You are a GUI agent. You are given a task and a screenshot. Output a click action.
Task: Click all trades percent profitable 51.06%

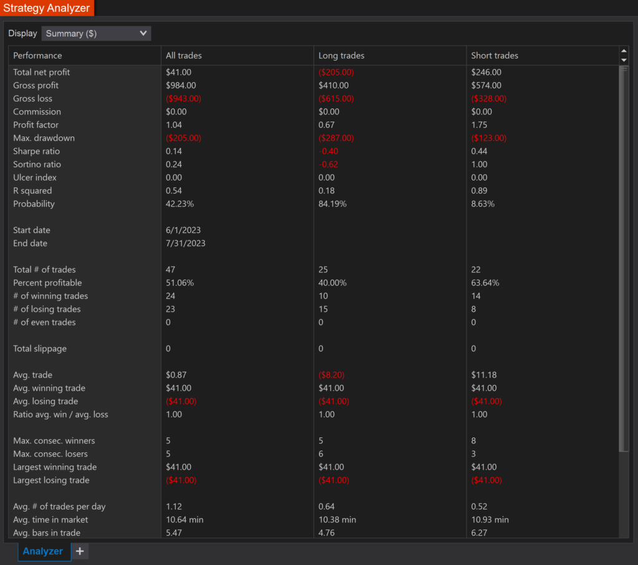(x=180, y=283)
